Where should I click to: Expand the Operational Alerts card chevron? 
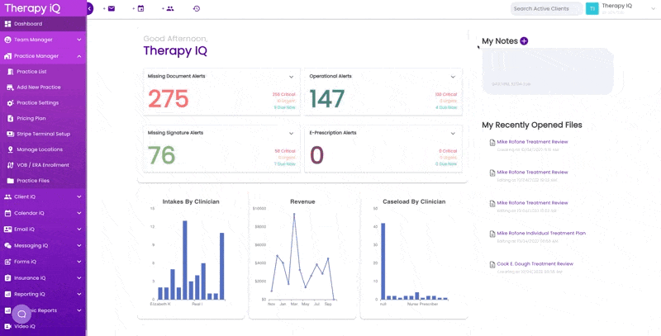pos(453,77)
